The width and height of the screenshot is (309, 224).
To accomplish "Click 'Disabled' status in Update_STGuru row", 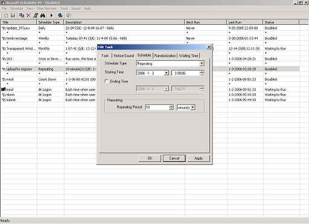I will coord(271,28).
